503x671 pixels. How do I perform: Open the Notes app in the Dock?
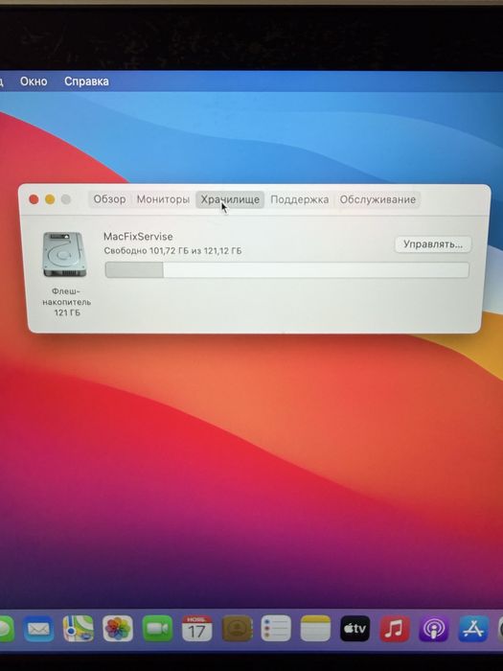pos(315,629)
